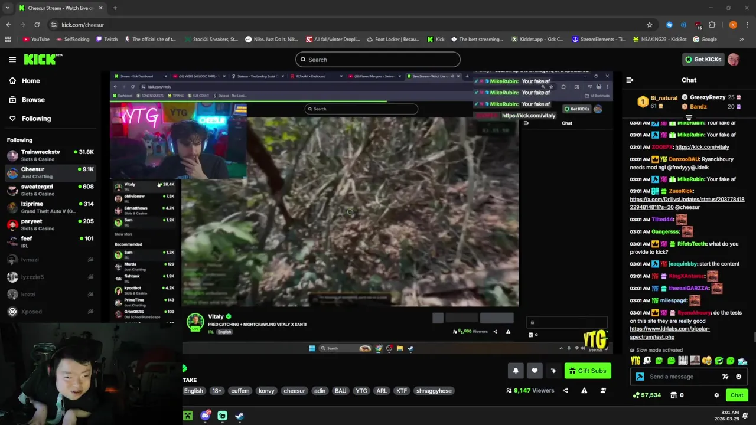Share the stream via share icon
Image resolution: width=756 pixels, height=425 pixels.
click(565, 390)
